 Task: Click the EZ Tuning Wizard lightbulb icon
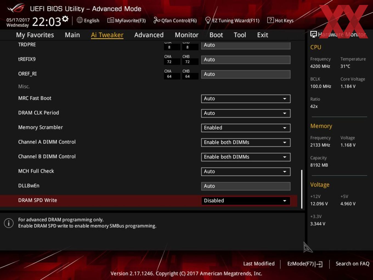click(208, 20)
